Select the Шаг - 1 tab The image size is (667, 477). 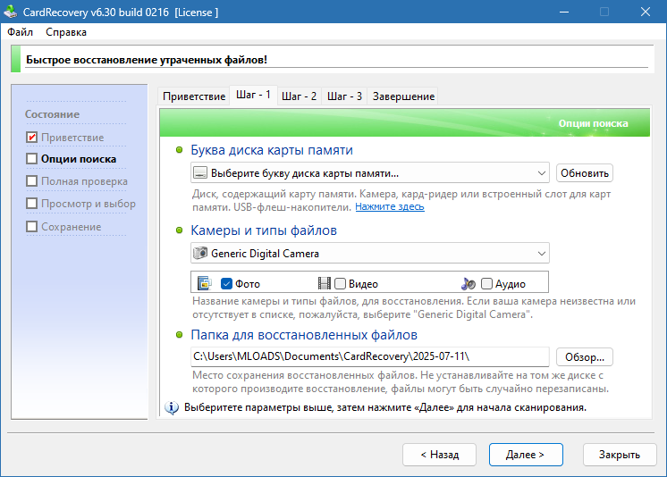(x=254, y=95)
